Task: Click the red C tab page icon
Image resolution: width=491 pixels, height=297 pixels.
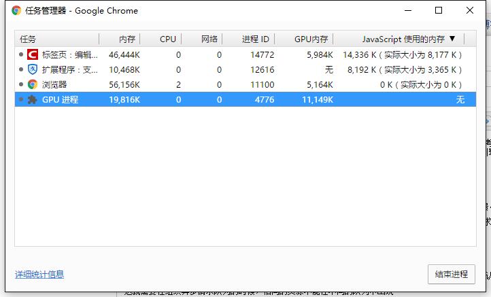Action: pos(33,55)
